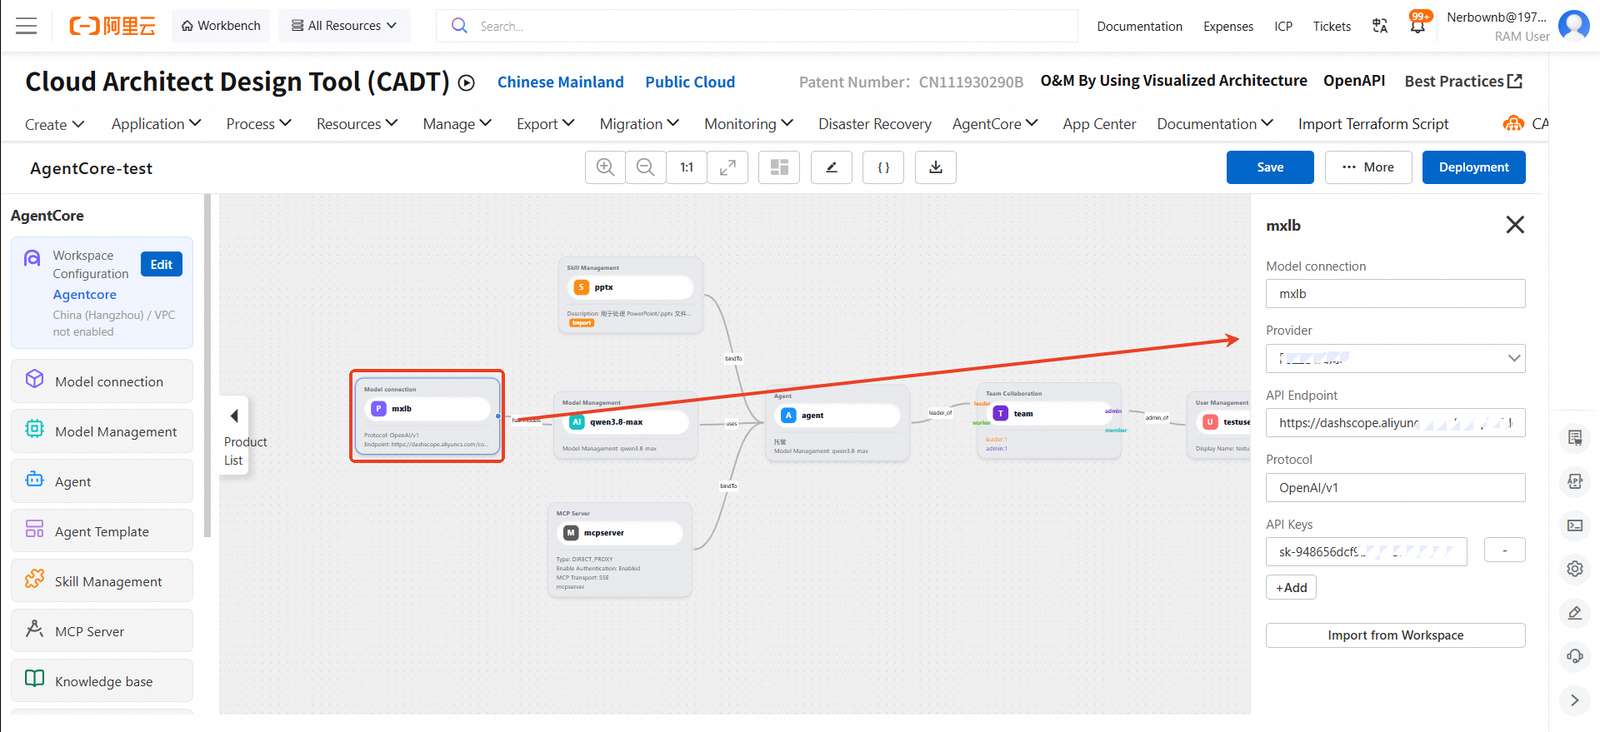Open the More options button

tap(1368, 167)
